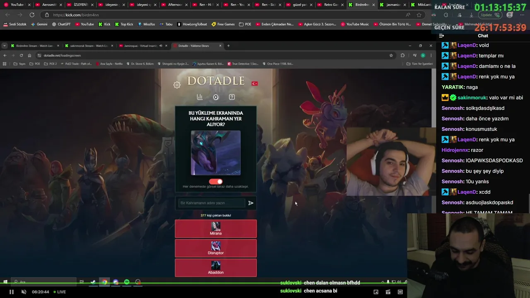Open the Dotadle help question-mark icon

tap(232, 97)
